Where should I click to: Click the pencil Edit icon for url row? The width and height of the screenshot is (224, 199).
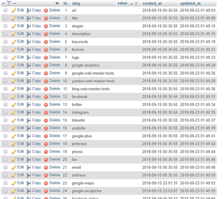pyautogui.click(x=14, y=11)
